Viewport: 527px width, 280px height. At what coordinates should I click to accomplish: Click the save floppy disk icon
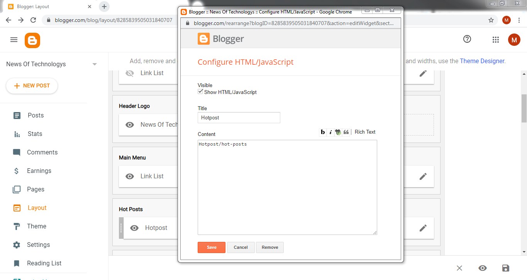point(506,268)
